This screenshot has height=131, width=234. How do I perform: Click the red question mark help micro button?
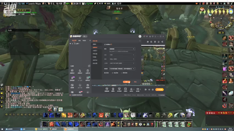tap(152, 125)
